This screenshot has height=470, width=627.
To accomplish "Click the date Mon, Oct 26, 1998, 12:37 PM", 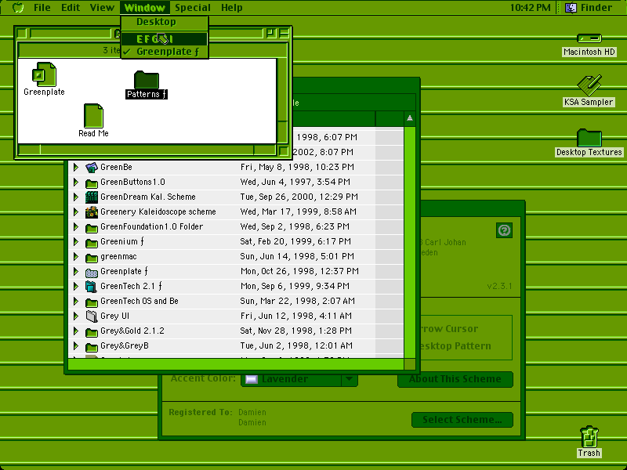I will tap(299, 271).
